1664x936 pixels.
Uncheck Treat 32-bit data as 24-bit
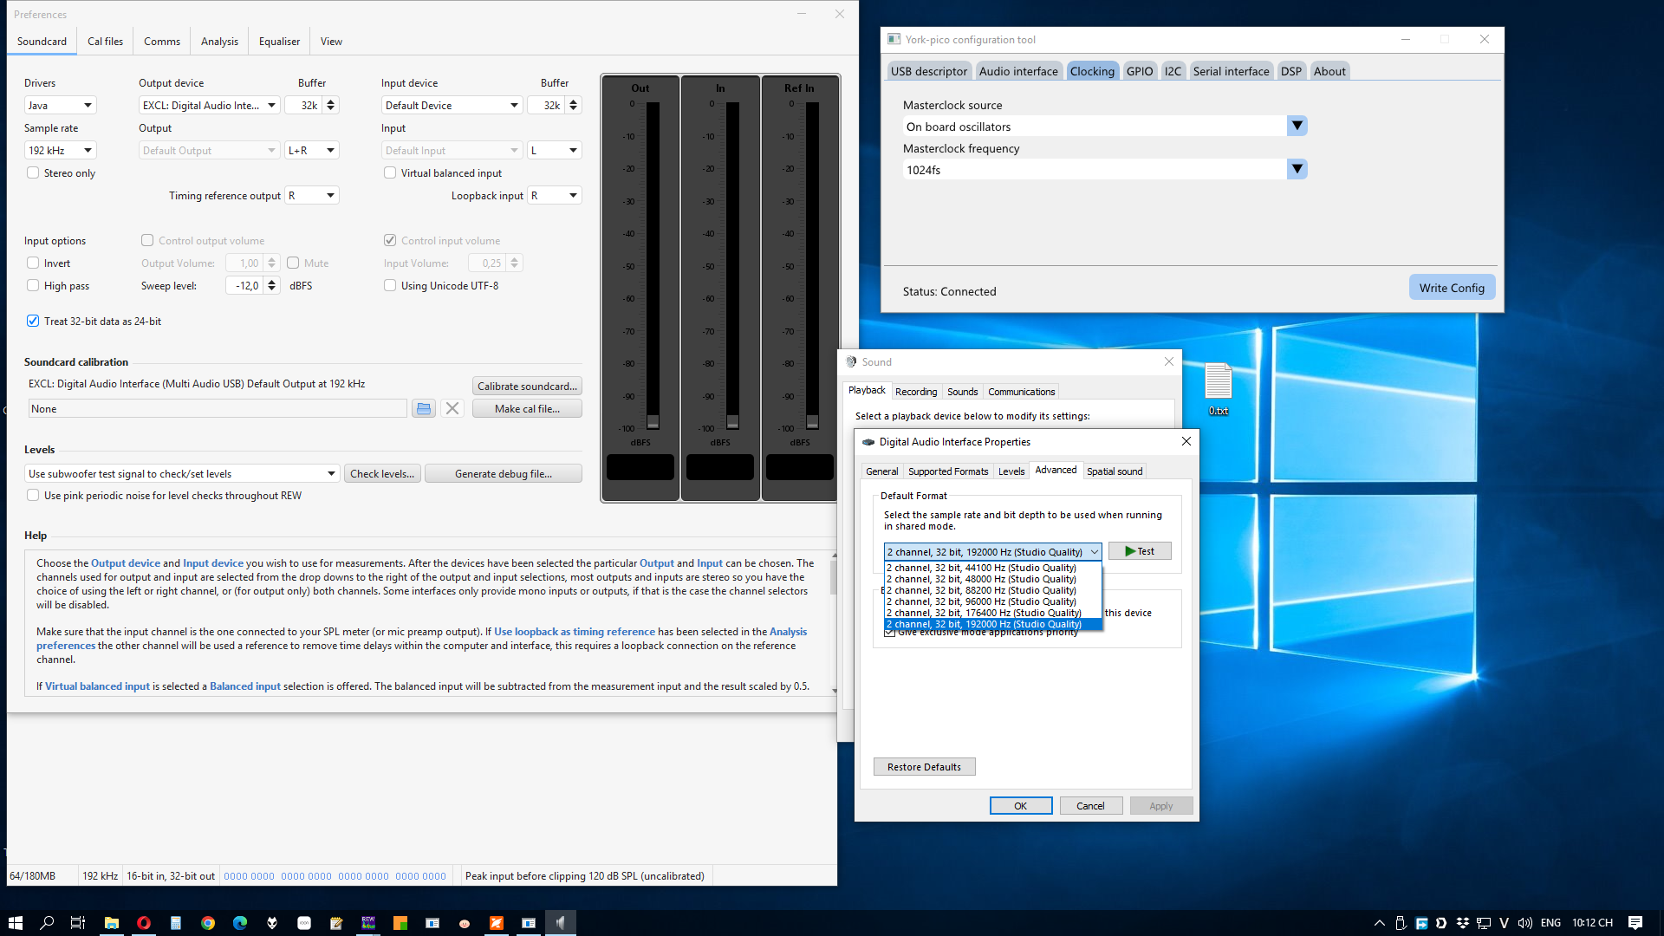(x=33, y=322)
